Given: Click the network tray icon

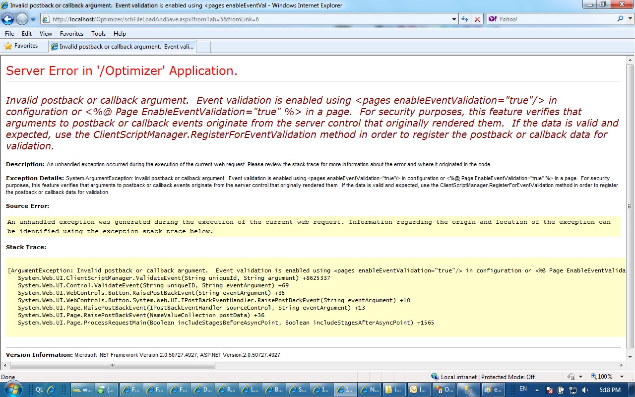Looking at the screenshot, I should pos(572,390).
